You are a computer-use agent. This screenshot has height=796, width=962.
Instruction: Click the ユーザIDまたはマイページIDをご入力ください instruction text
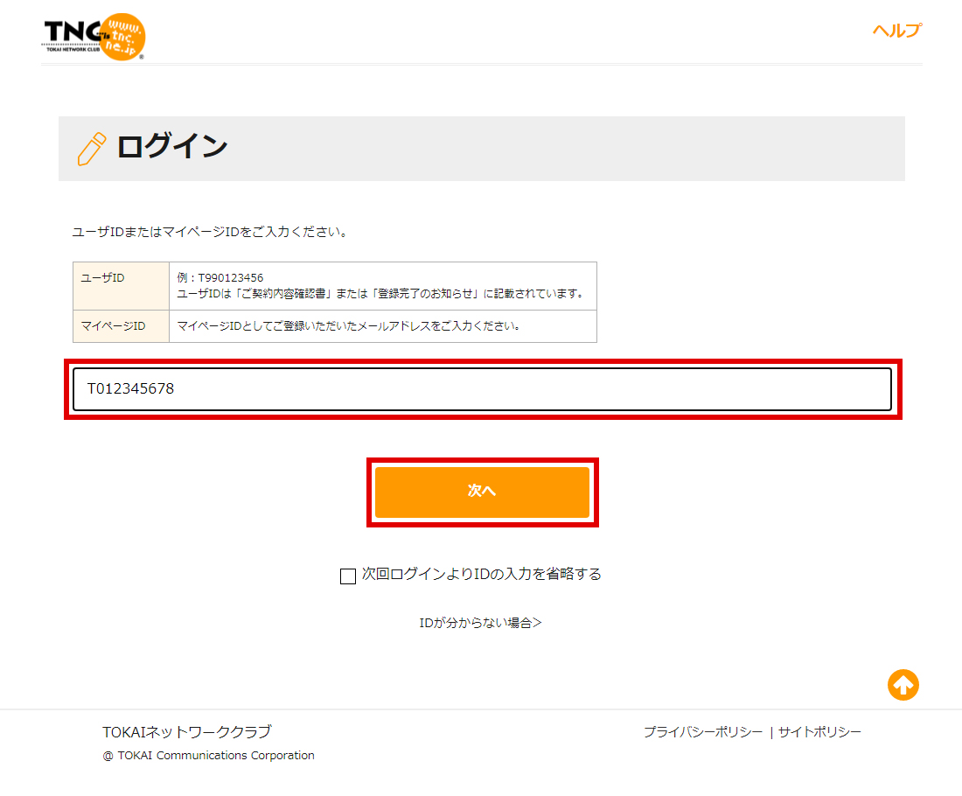click(210, 233)
